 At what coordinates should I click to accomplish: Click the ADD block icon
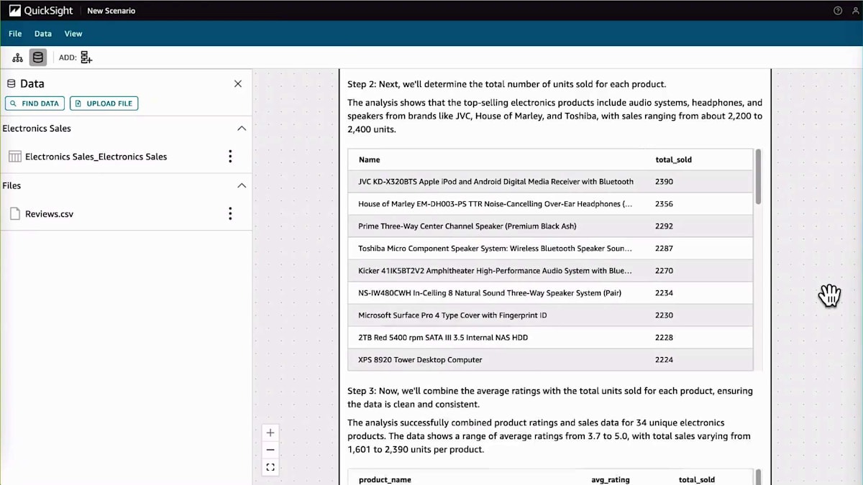[86, 57]
